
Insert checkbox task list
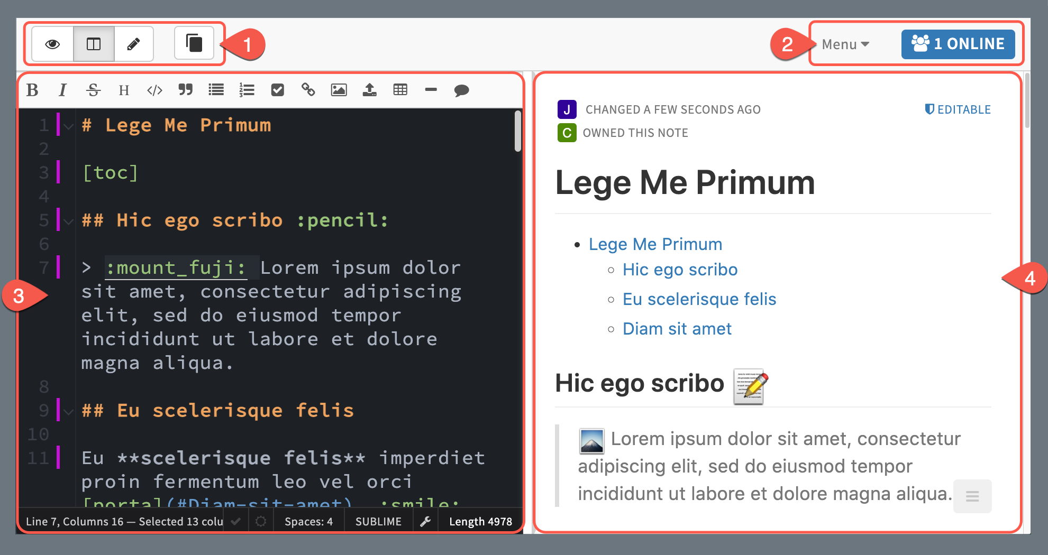(x=277, y=90)
